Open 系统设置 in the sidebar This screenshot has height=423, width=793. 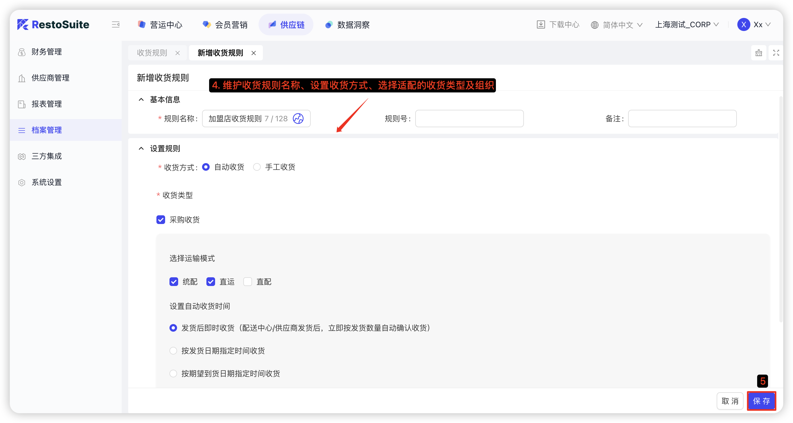(x=46, y=182)
